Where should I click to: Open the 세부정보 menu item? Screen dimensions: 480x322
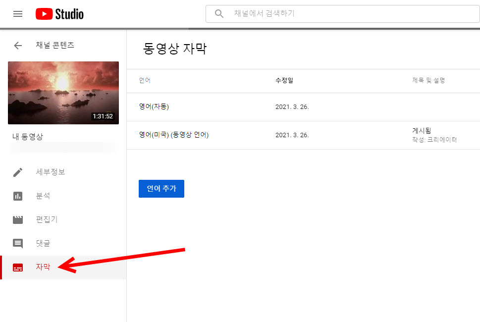click(51, 172)
